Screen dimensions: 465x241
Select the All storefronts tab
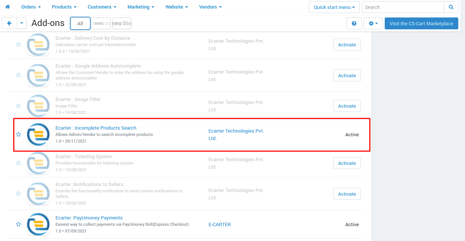[80, 23]
